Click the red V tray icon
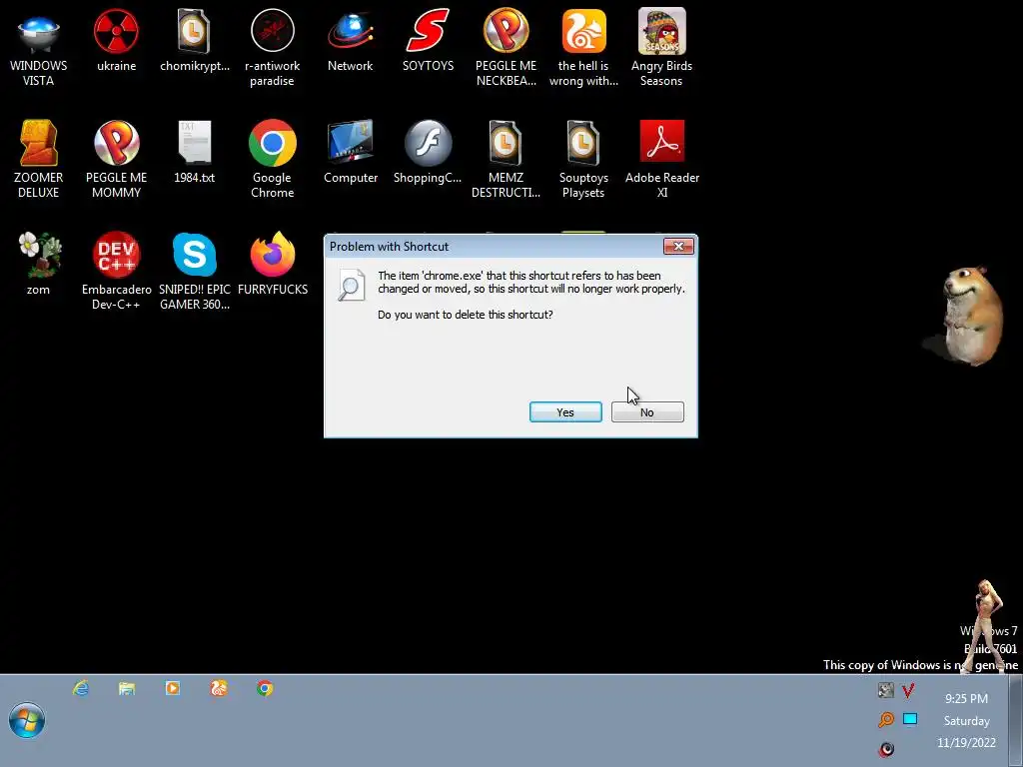This screenshot has height=767, width=1023. 908,690
